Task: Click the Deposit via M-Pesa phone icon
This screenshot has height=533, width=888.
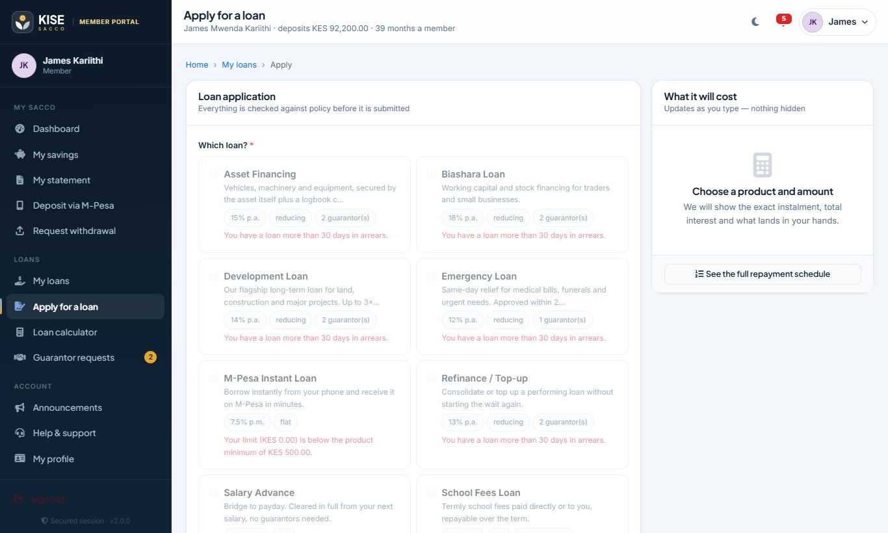Action: click(x=20, y=205)
